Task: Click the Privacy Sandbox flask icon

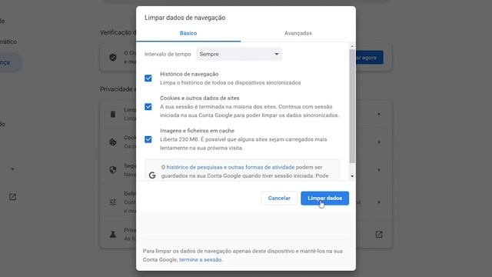Action: pos(113,234)
